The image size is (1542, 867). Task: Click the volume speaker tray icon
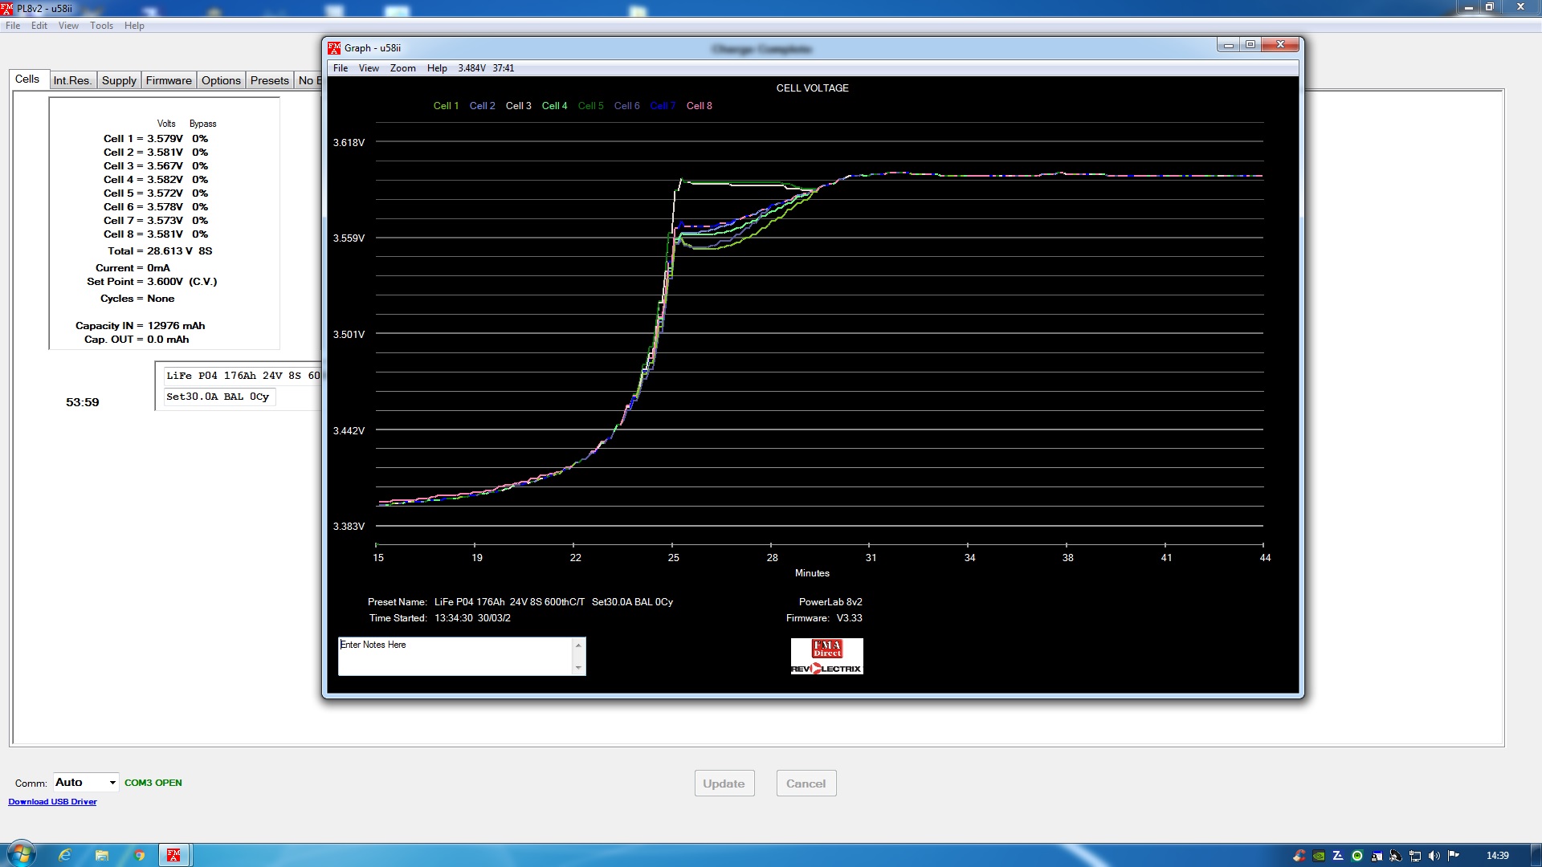tap(1434, 856)
